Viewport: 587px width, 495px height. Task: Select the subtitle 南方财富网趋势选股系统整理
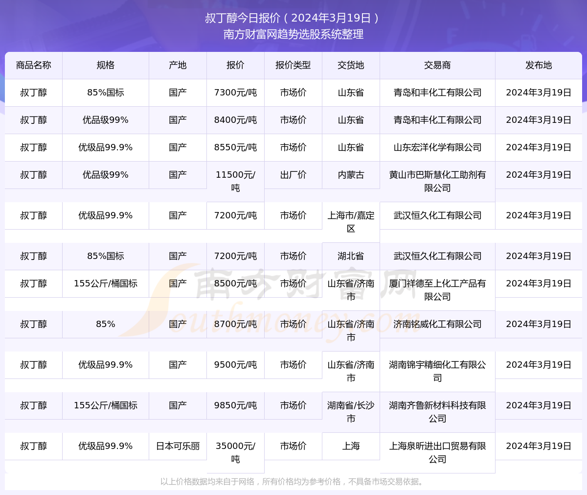[x=293, y=34]
